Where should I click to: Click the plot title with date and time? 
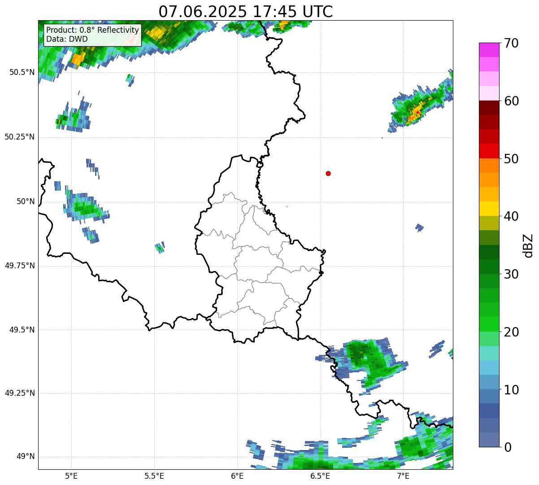click(x=246, y=11)
